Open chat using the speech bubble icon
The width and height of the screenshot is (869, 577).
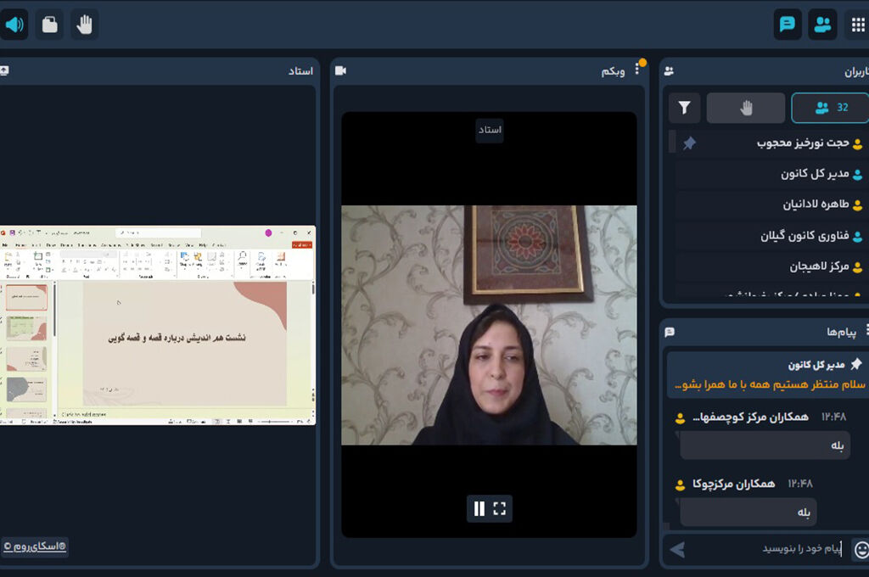coord(787,24)
